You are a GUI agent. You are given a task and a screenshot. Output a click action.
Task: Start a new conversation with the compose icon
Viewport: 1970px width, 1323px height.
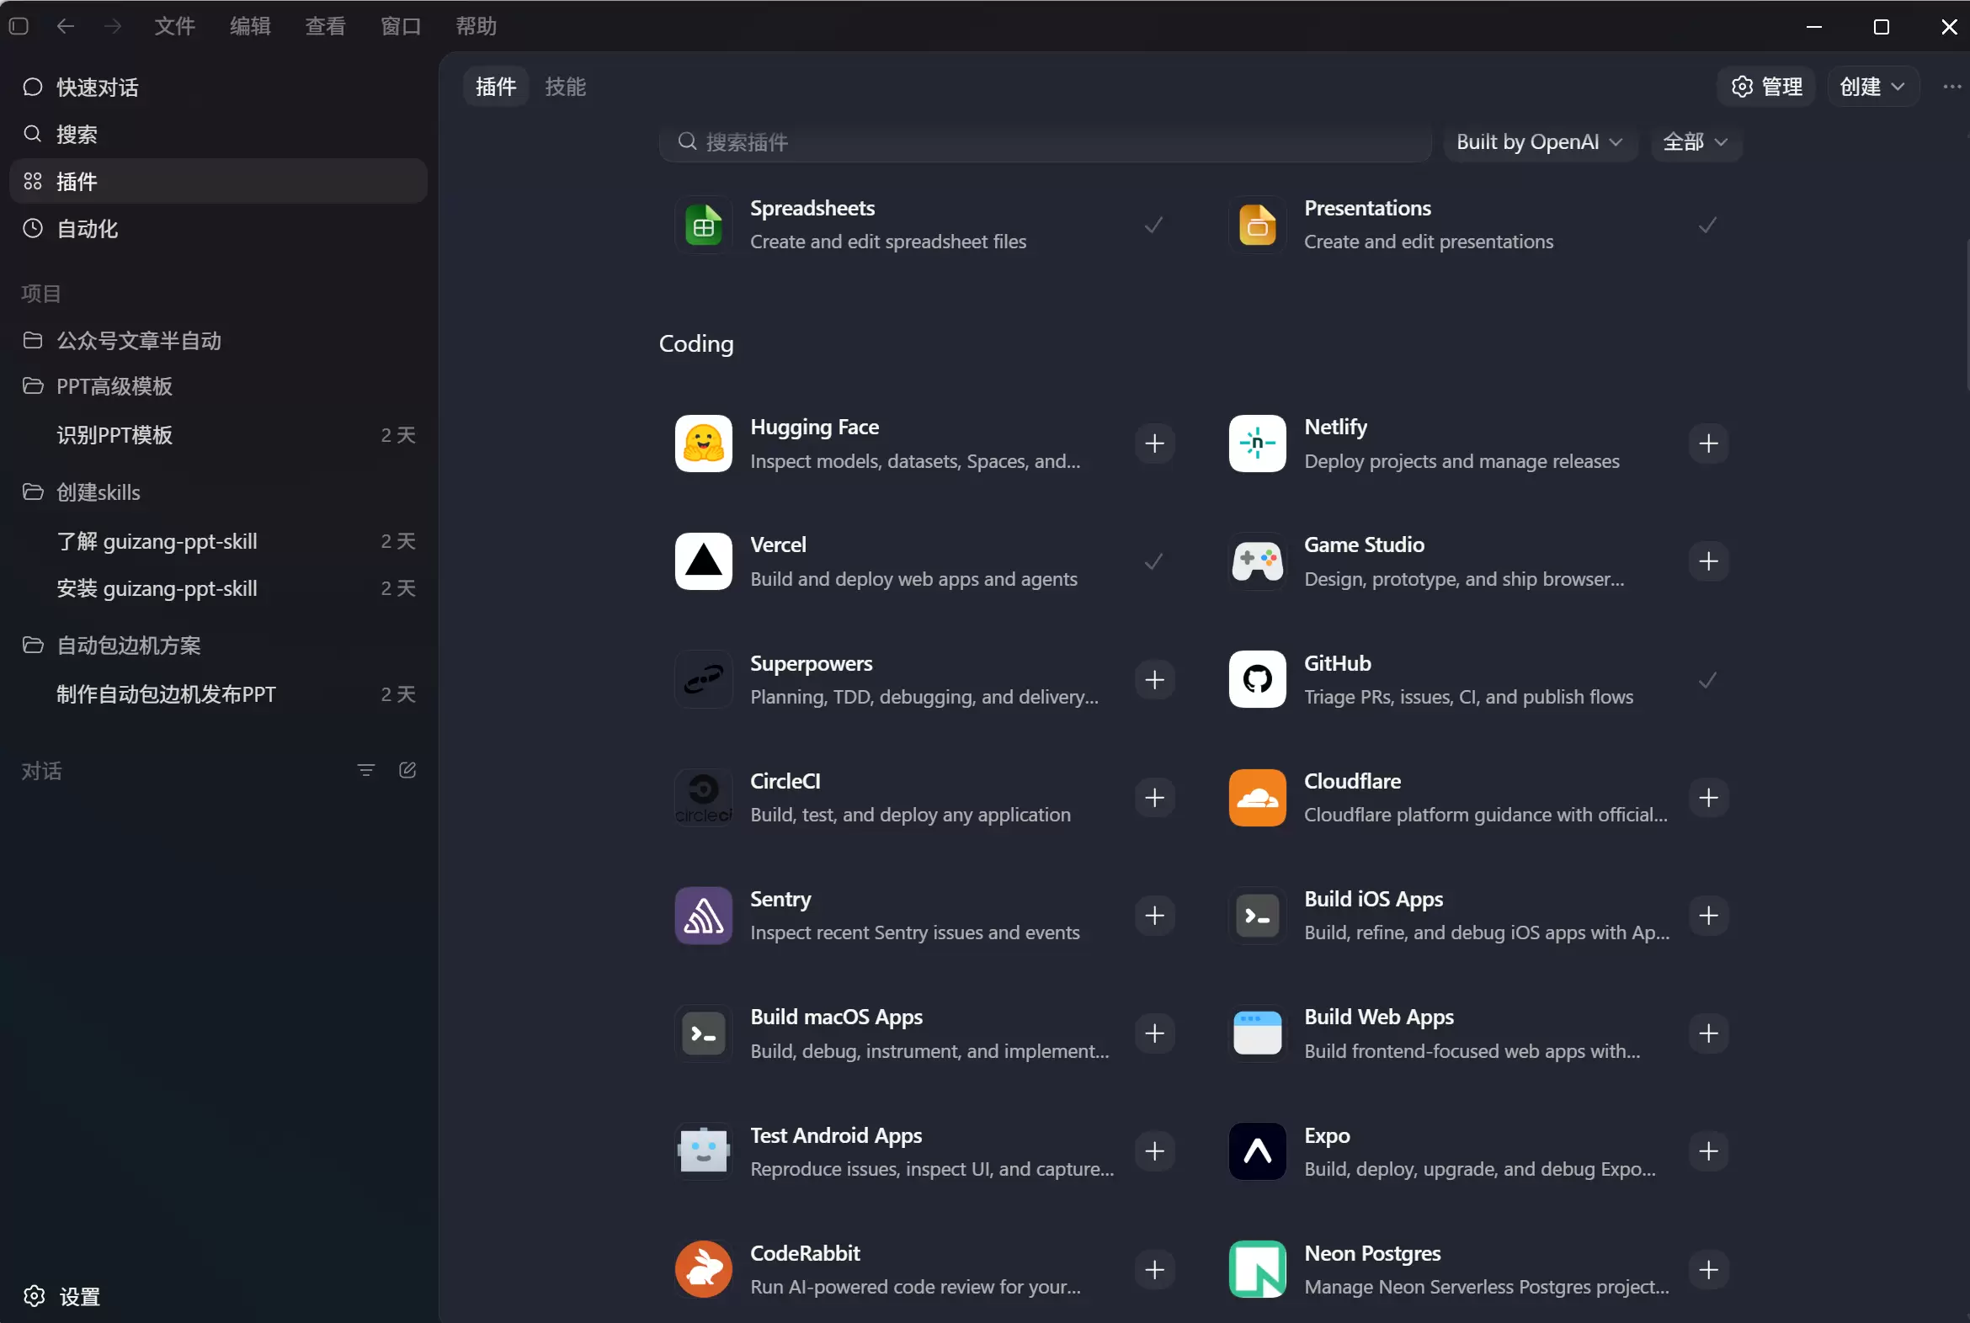407,770
